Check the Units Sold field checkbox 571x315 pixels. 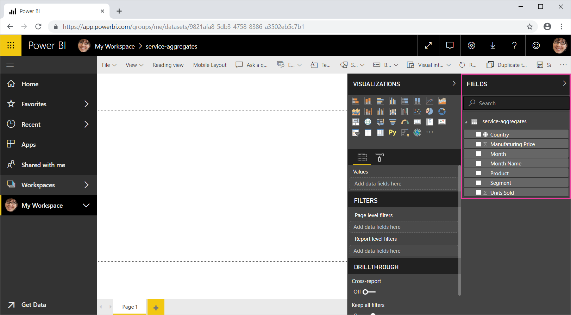click(x=478, y=193)
